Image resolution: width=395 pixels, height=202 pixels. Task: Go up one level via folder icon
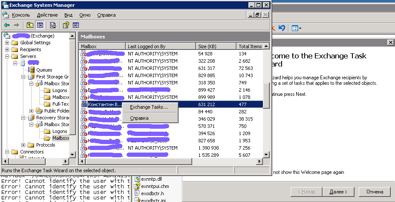coord(30,25)
